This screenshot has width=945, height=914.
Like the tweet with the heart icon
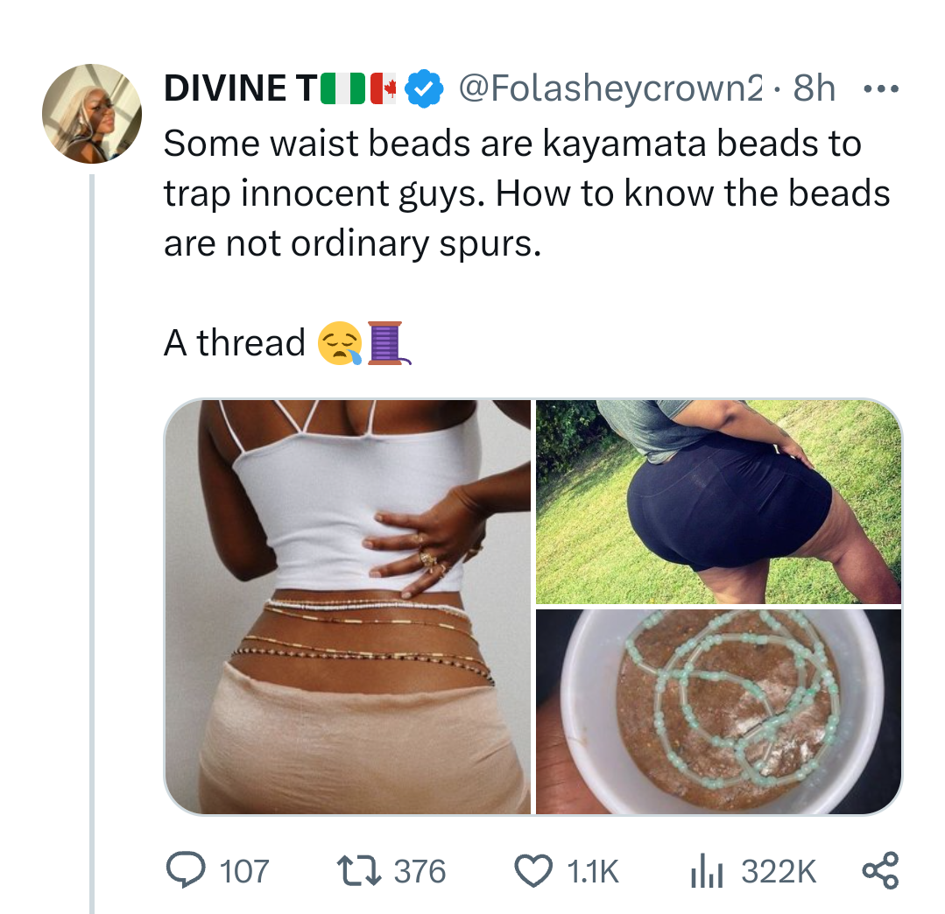[x=532, y=871]
